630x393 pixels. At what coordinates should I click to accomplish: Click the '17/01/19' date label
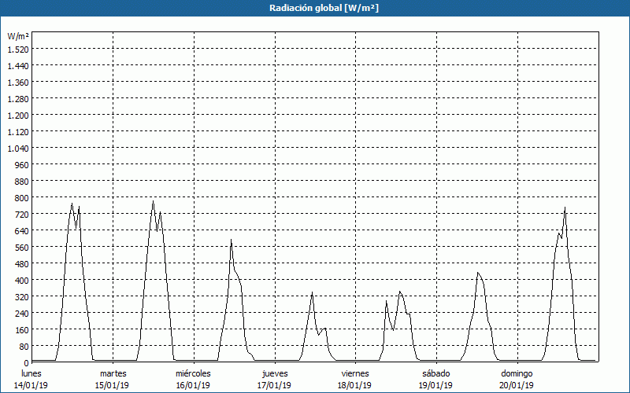(274, 385)
